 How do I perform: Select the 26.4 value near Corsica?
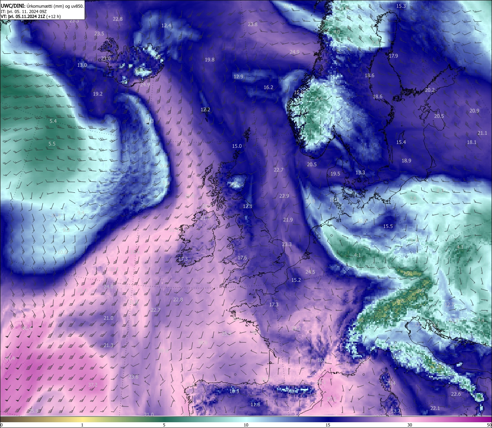click(391, 383)
